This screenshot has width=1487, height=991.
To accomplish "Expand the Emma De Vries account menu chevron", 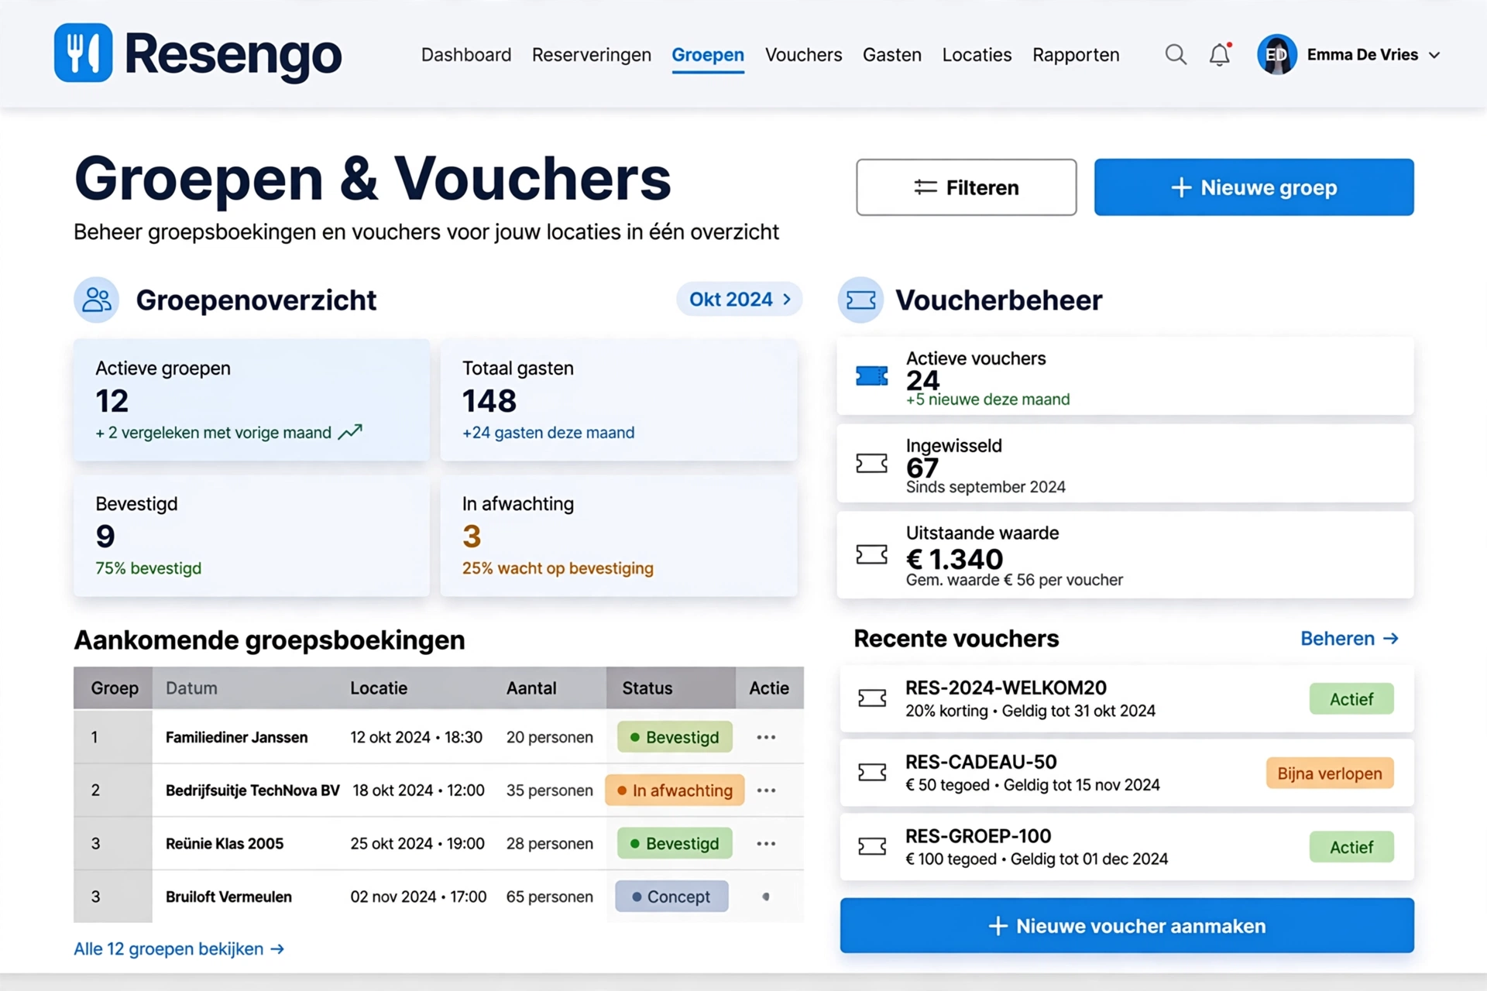I will coord(1434,55).
